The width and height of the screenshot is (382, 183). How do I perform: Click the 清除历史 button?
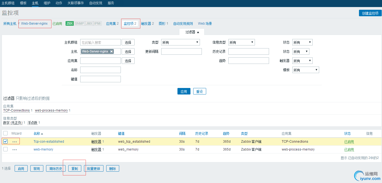(x=56, y=168)
